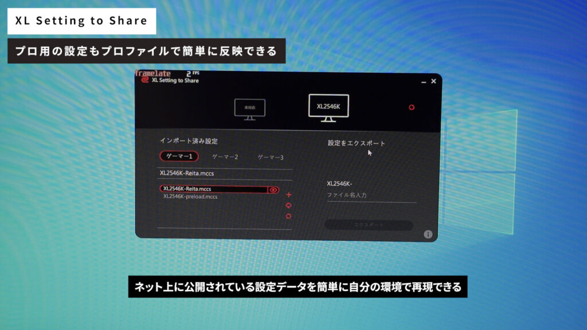Viewport: 587px width, 330px height.
Task: Click the lowest red circle icon beside file list
Action: coord(288,216)
